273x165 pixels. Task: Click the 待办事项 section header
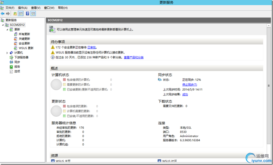coord(156,42)
